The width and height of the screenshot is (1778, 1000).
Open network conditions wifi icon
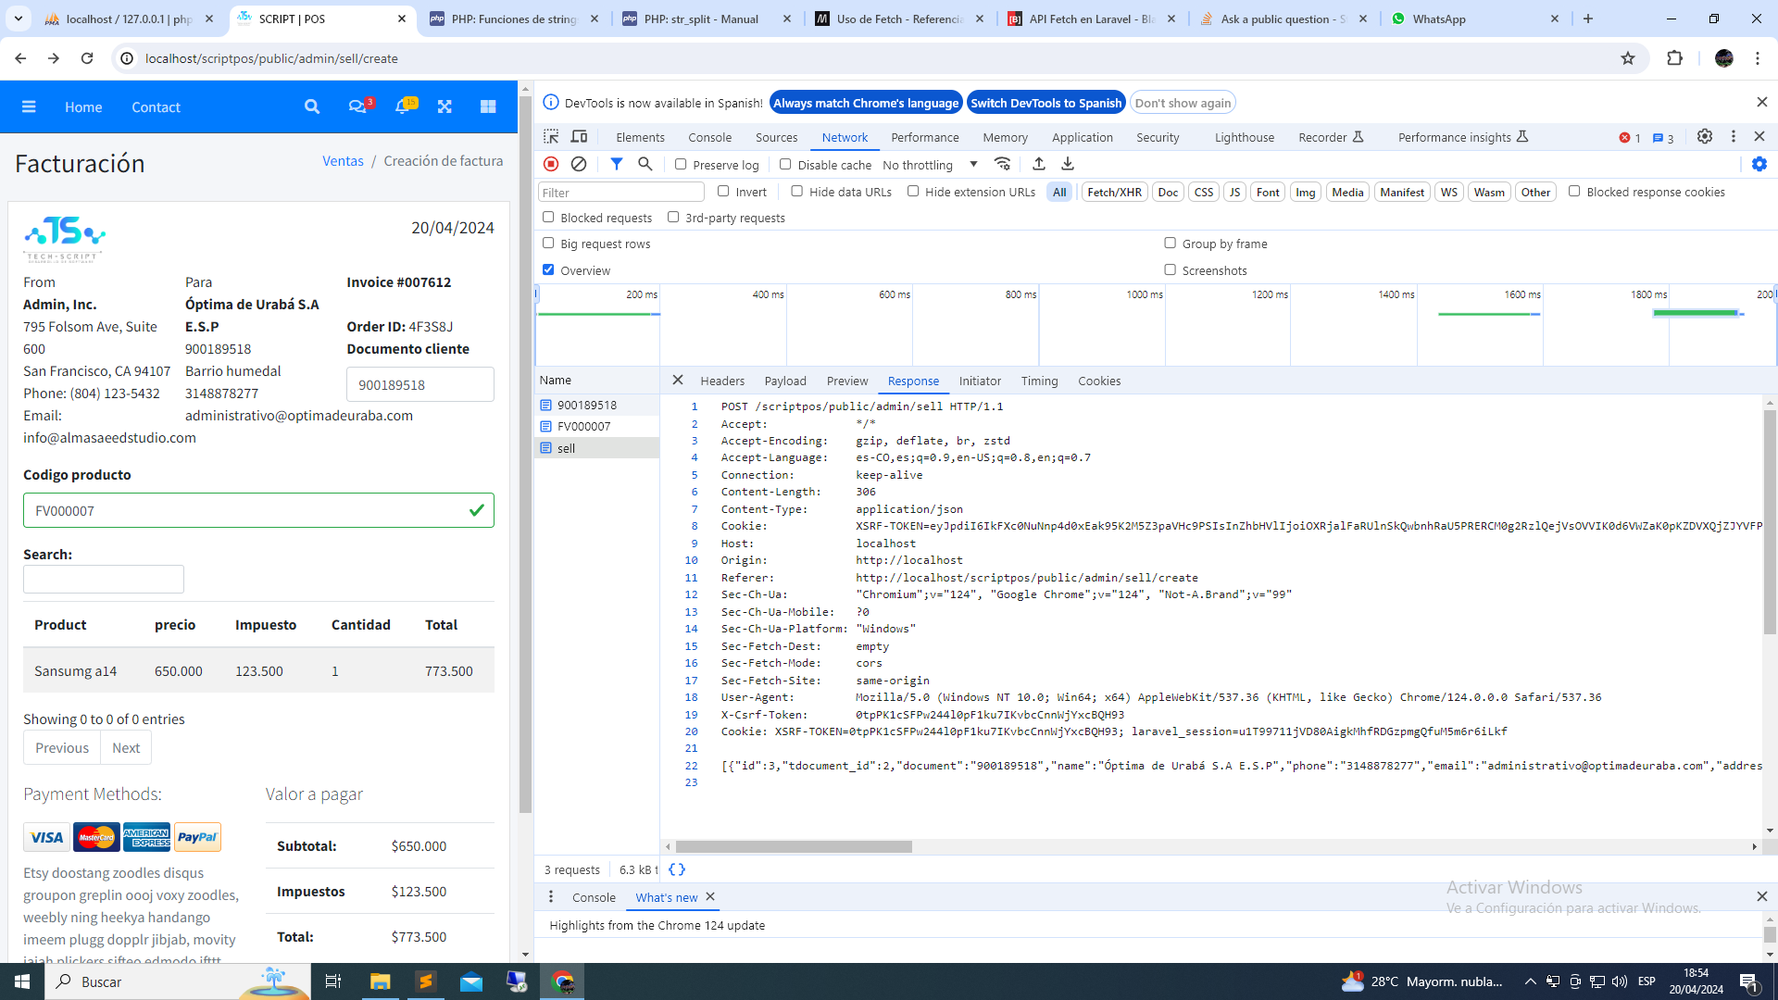(x=1002, y=164)
